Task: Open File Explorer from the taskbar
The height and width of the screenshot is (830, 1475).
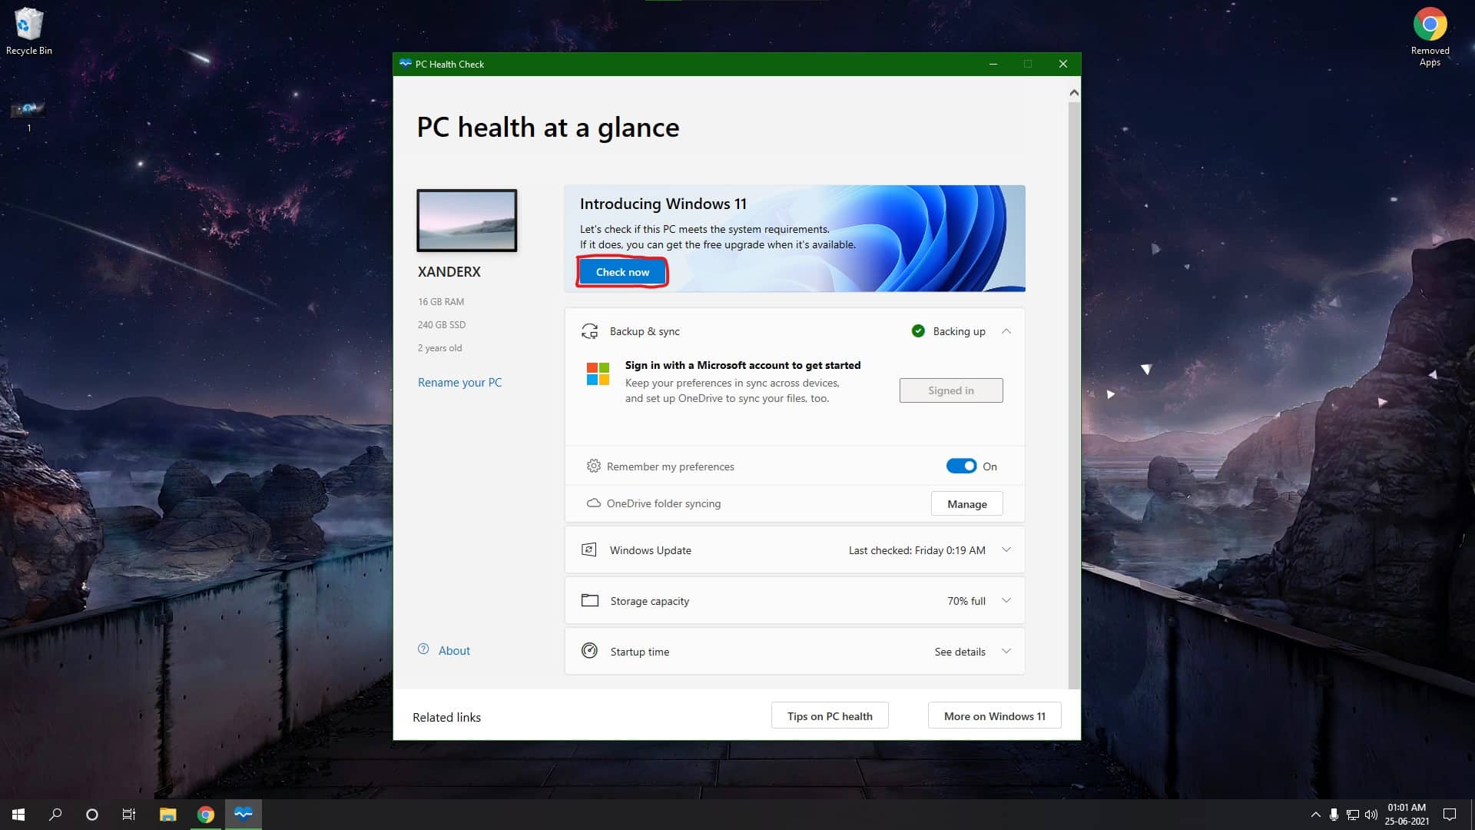Action: pos(167,815)
